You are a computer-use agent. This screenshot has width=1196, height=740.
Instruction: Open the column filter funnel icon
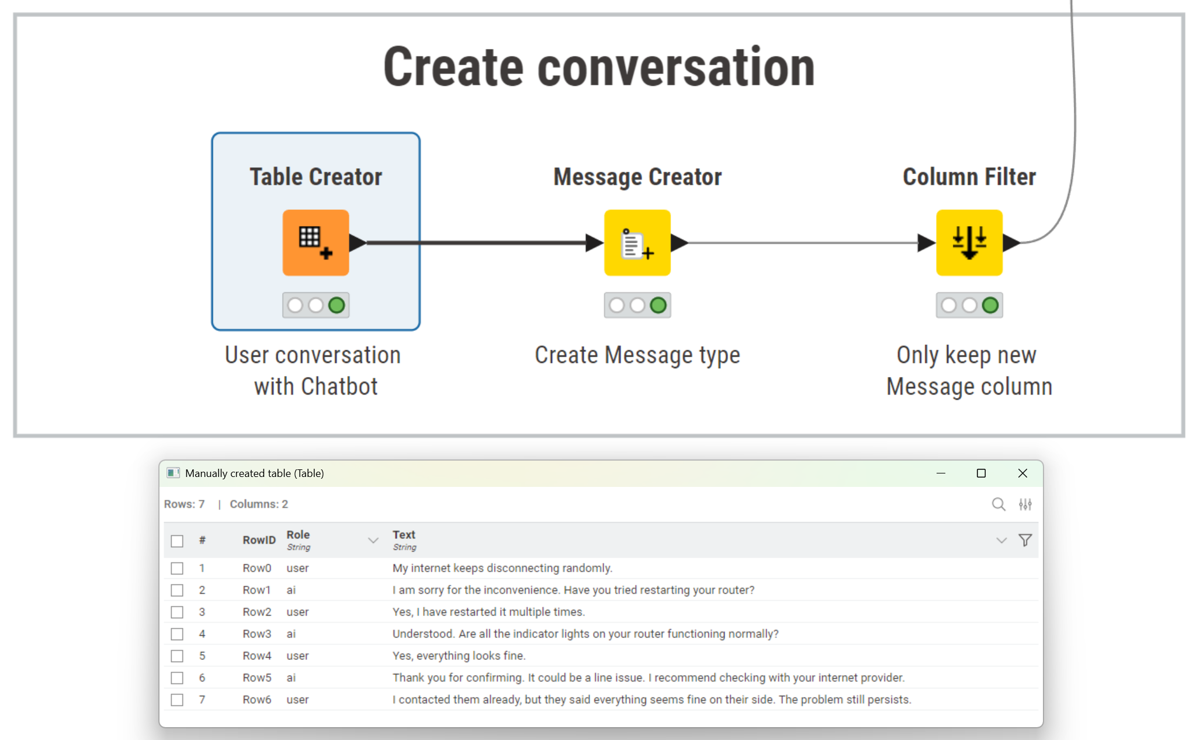[x=1025, y=540]
